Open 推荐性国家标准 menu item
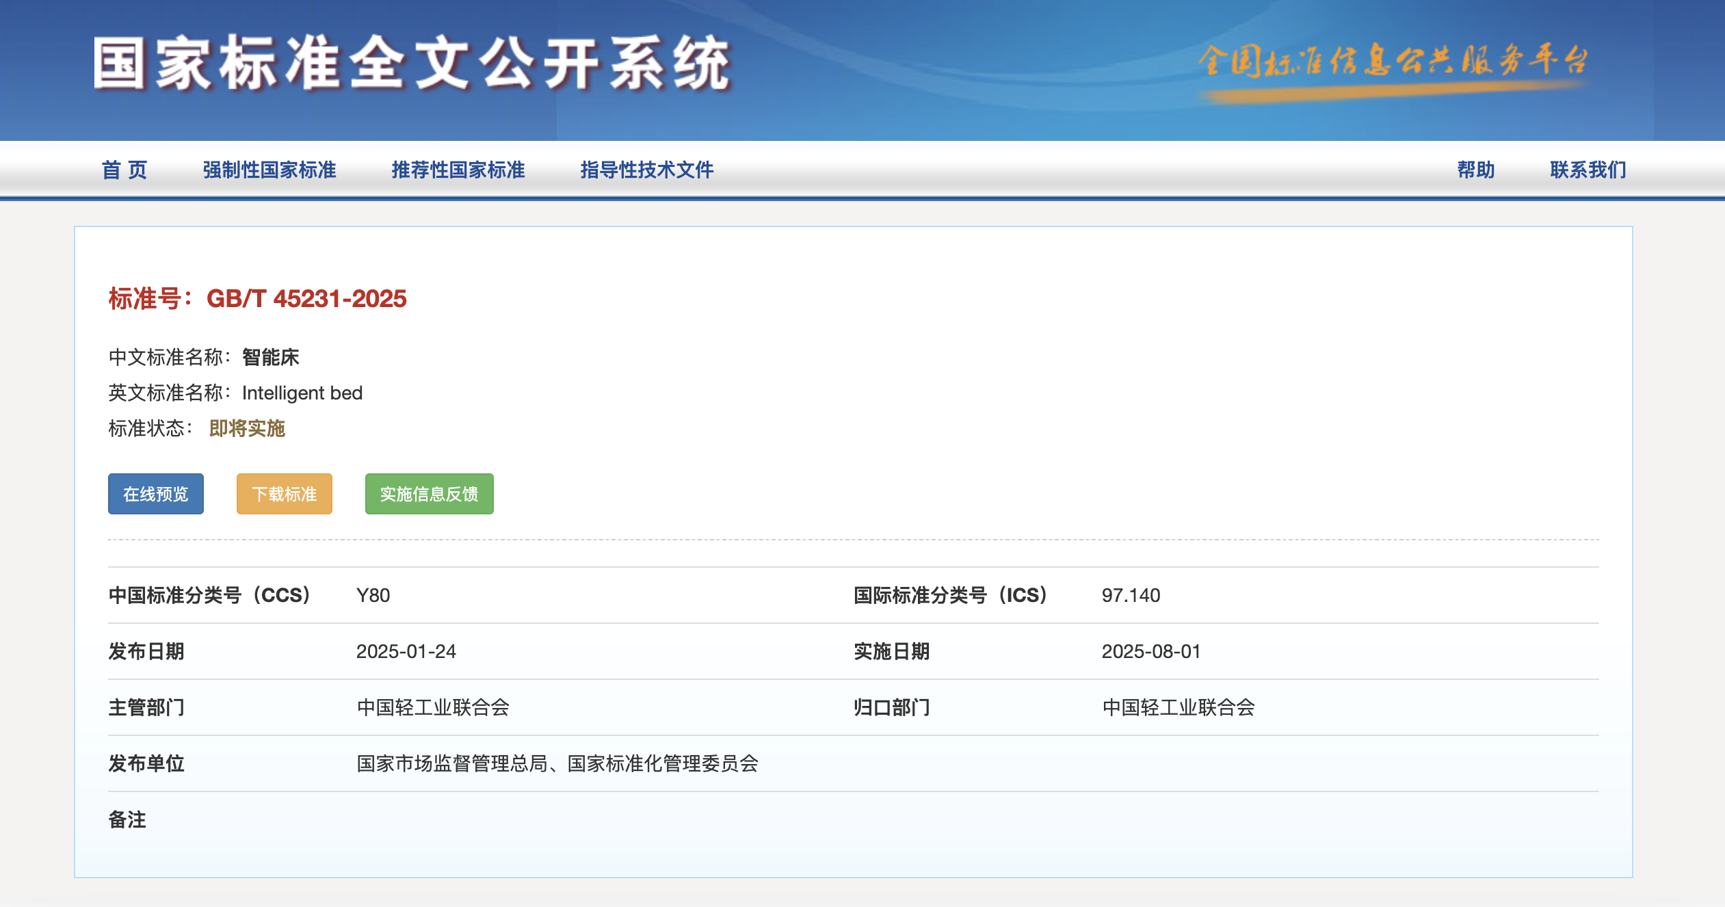Image resolution: width=1725 pixels, height=907 pixels. pyautogui.click(x=458, y=170)
